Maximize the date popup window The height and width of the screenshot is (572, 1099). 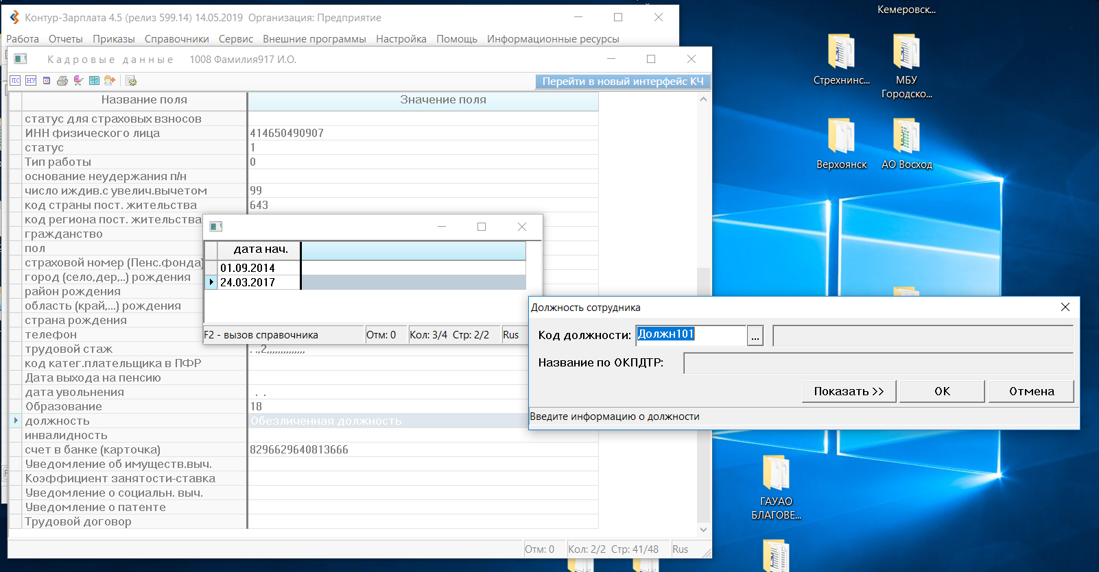pos(482,227)
